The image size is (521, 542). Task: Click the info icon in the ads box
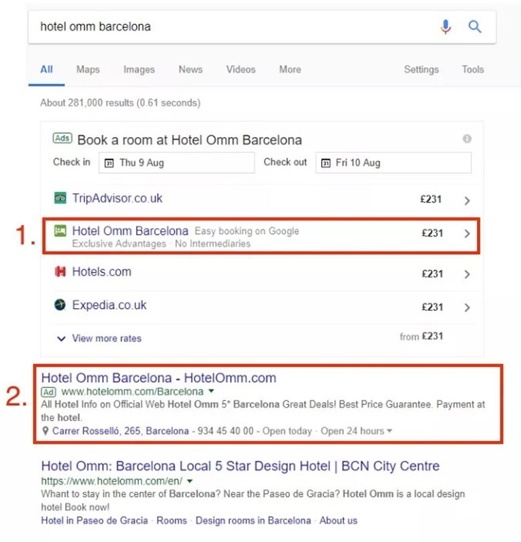point(467,139)
